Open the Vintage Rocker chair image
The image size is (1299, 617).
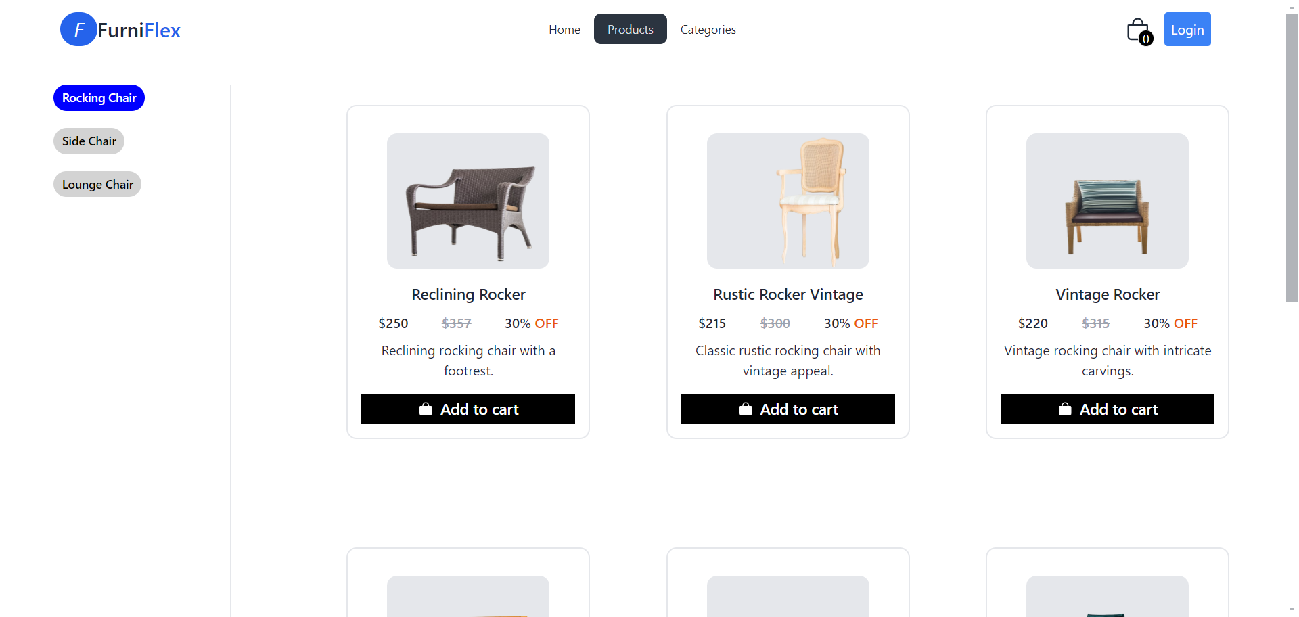pos(1108,201)
